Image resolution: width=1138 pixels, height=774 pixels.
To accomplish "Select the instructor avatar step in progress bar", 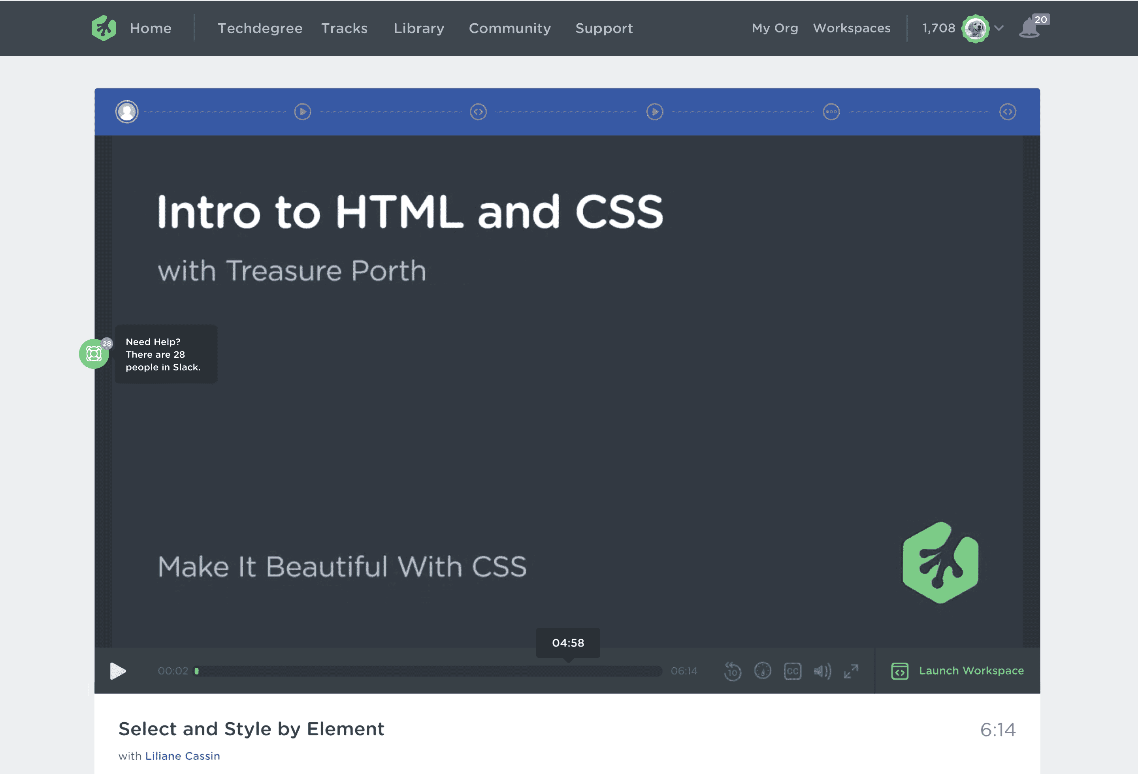I will point(127,112).
